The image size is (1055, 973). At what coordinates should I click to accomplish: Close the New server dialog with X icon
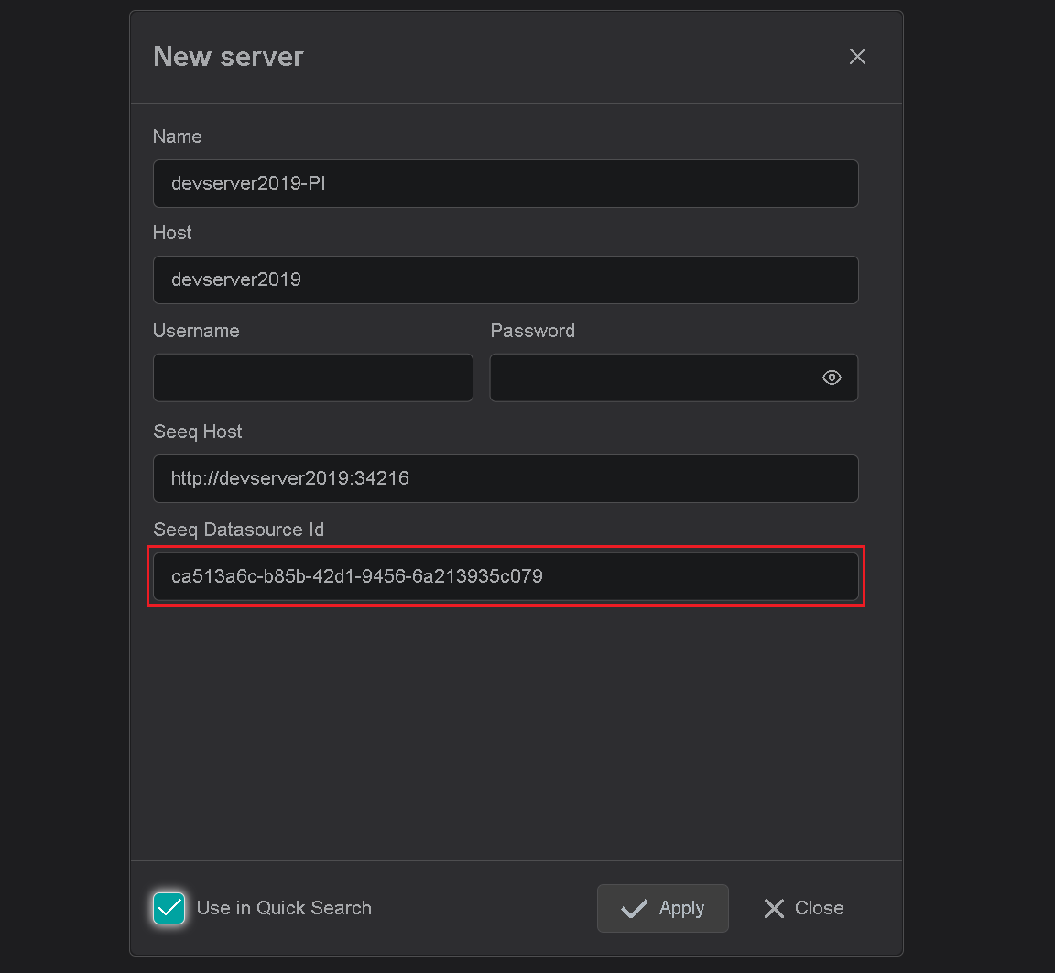point(857,57)
